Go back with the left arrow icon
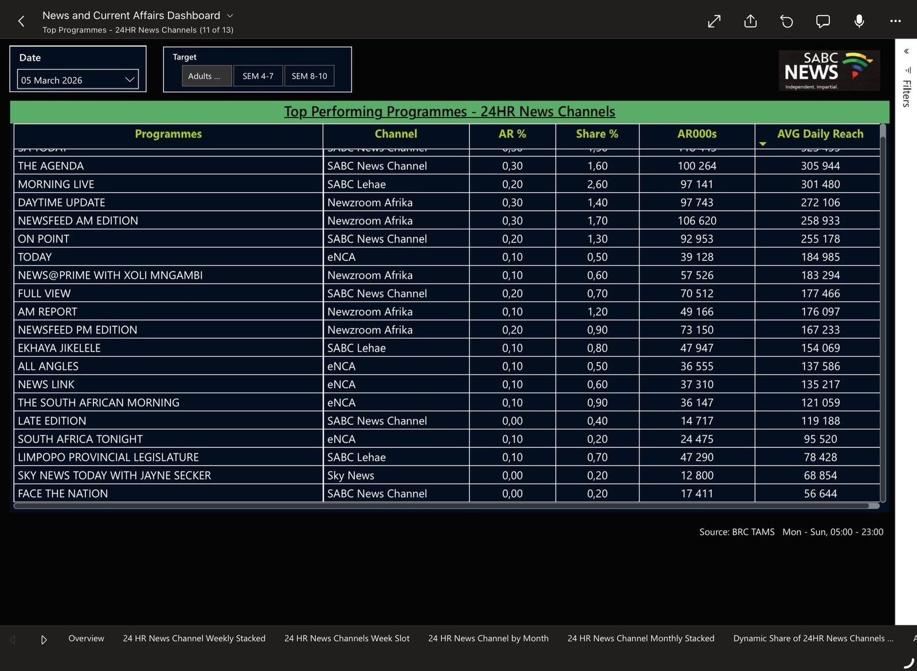Screen dimensions: 917x671 coord(21,21)
